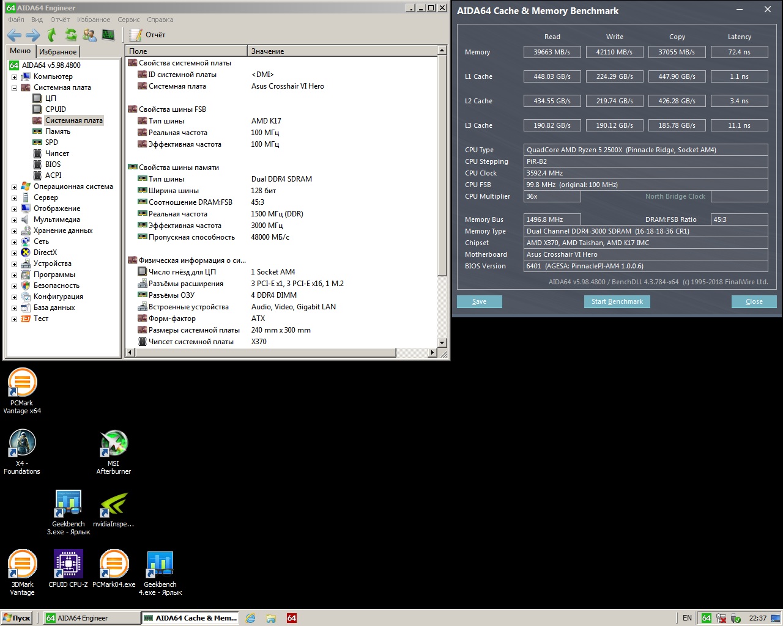This screenshot has height=626, width=783.
Task: Open the Избранное menu in menu bar
Action: [x=94, y=20]
